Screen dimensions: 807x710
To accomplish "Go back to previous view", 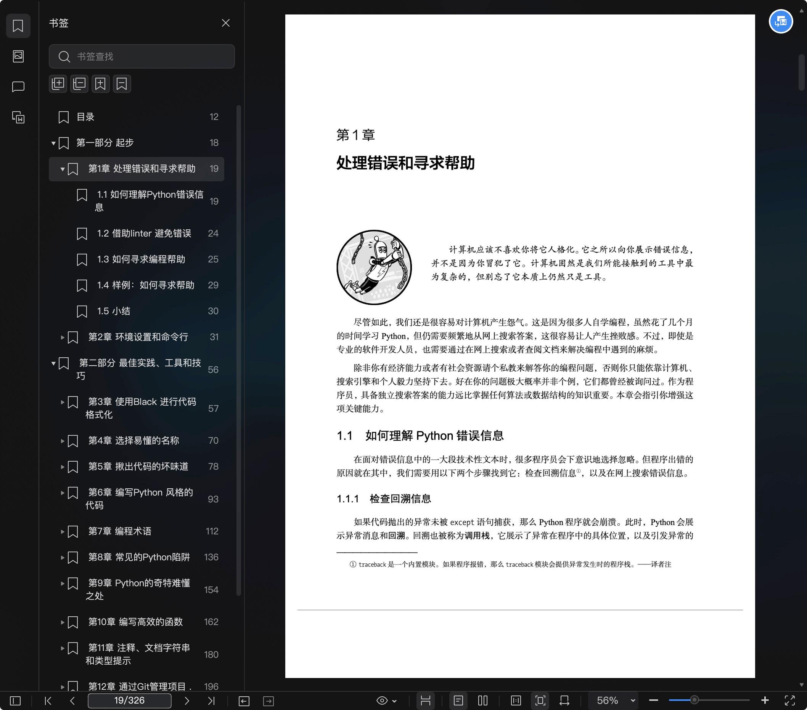I will coord(244,700).
